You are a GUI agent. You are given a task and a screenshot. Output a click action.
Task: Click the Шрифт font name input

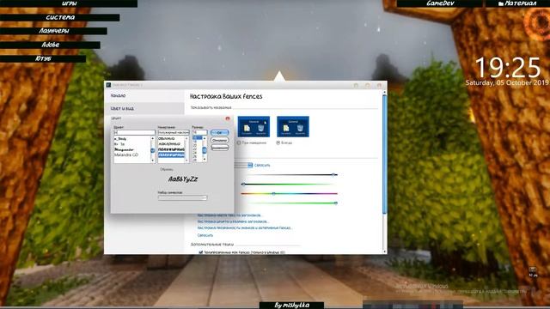[134, 132]
